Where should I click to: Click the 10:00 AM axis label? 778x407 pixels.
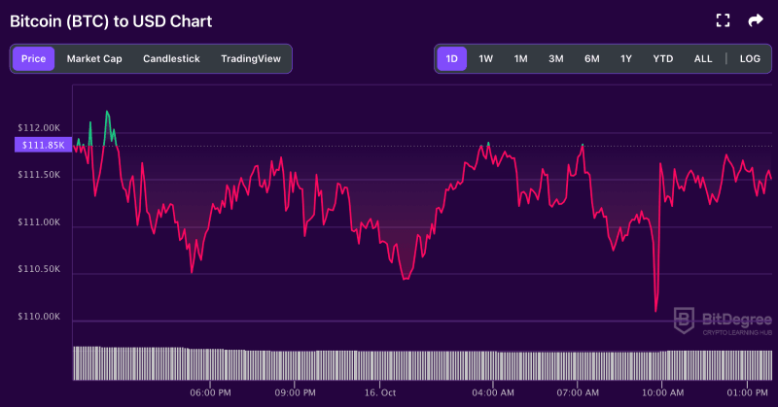[x=663, y=392]
